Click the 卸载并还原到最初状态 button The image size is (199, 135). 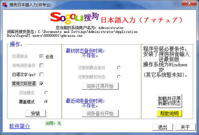click(169, 101)
